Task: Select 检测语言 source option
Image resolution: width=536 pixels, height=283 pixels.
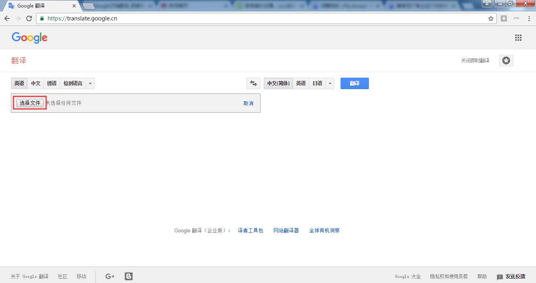Action: pyautogui.click(x=73, y=83)
